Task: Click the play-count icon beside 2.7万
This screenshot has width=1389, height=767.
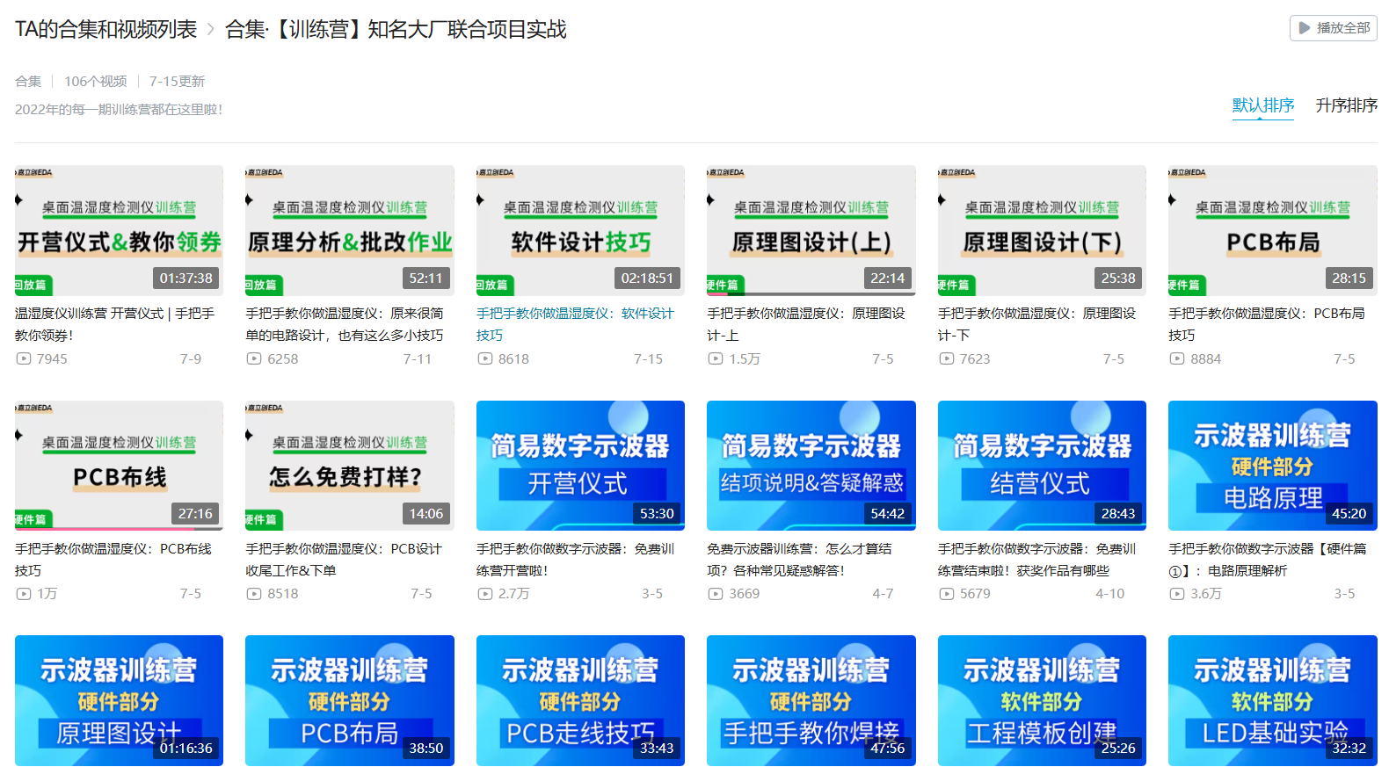Action: point(485,594)
